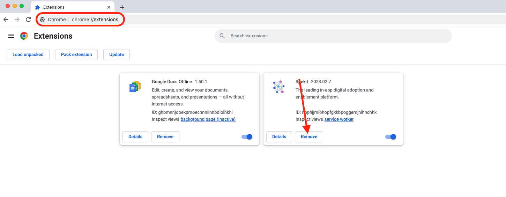Click the Extensions page heading
506x197 pixels.
(53, 36)
